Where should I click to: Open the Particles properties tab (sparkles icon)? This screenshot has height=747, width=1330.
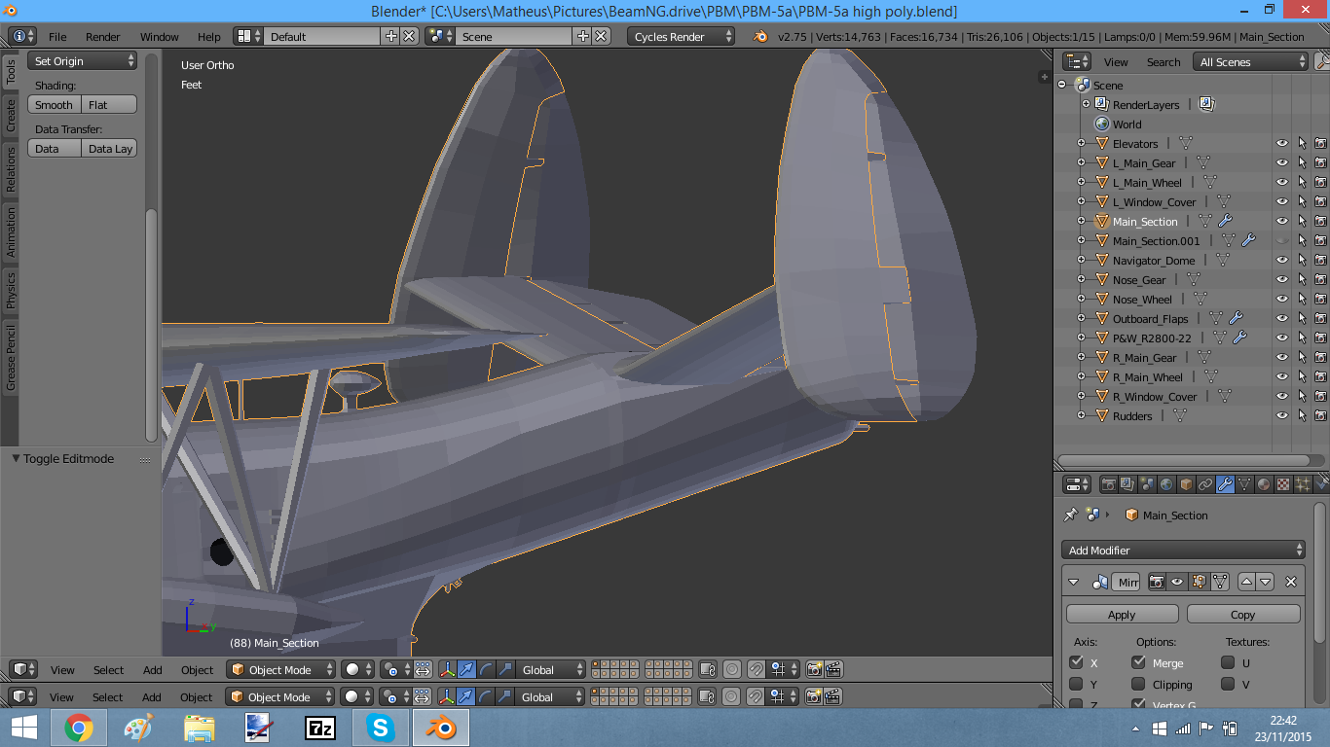(1303, 484)
